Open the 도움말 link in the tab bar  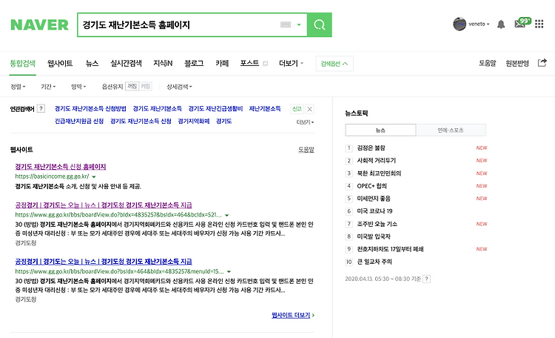[x=488, y=64]
